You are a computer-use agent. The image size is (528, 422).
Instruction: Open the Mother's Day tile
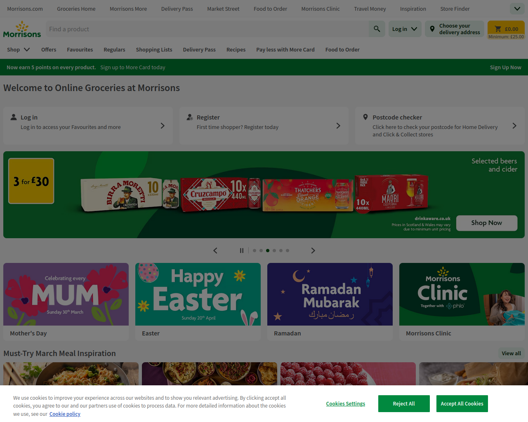coord(66,302)
